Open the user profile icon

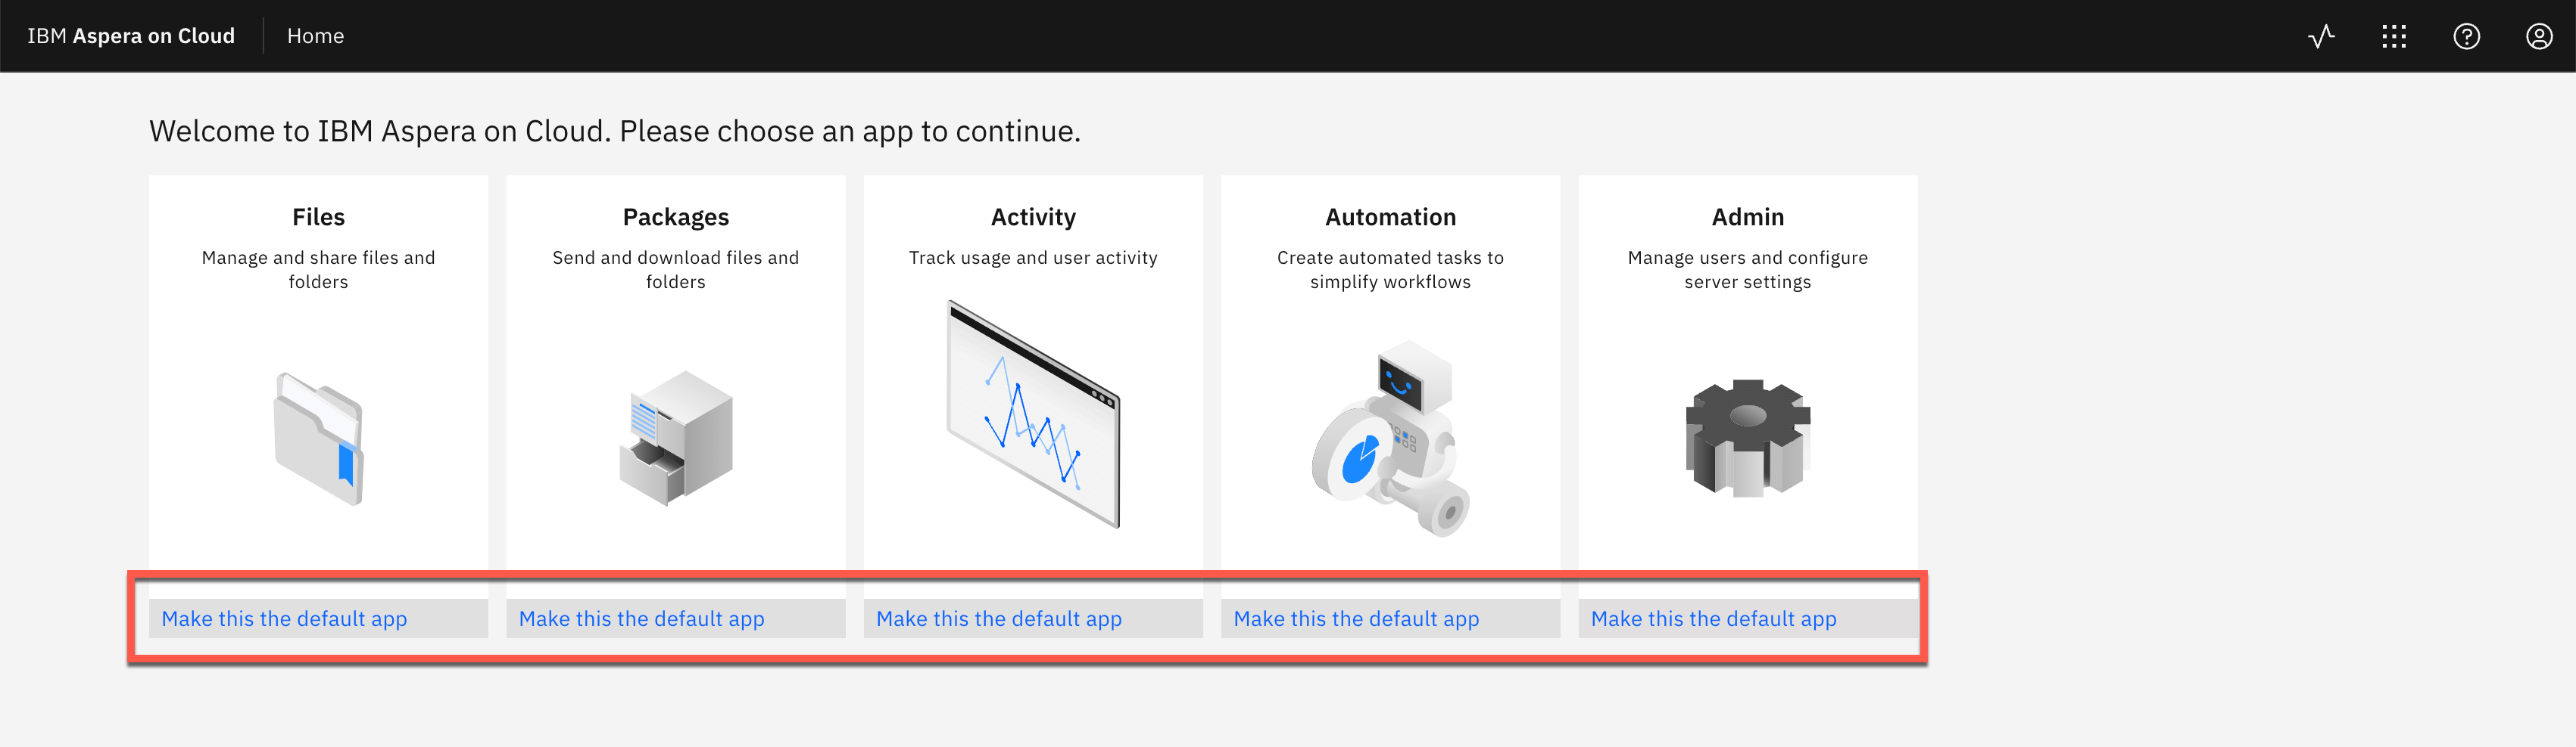click(2538, 37)
